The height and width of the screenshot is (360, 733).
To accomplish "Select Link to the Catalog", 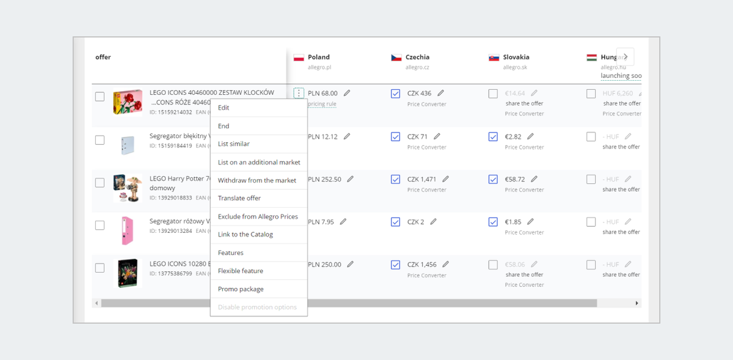I will (259, 234).
